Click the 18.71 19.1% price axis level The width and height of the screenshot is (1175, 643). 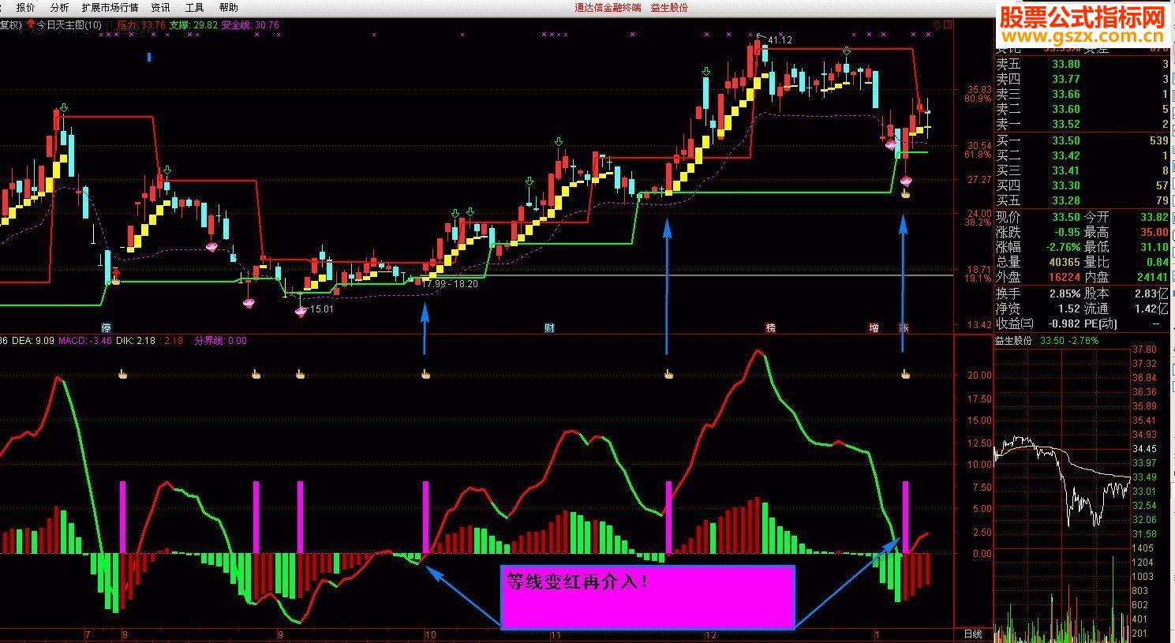pos(978,274)
